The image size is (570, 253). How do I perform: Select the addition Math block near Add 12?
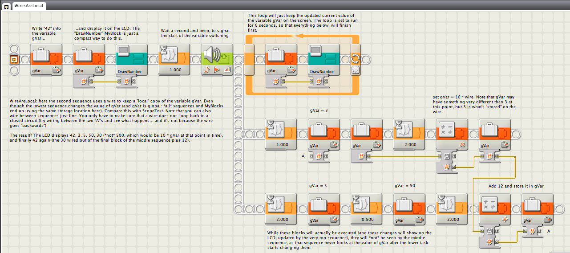click(x=495, y=209)
